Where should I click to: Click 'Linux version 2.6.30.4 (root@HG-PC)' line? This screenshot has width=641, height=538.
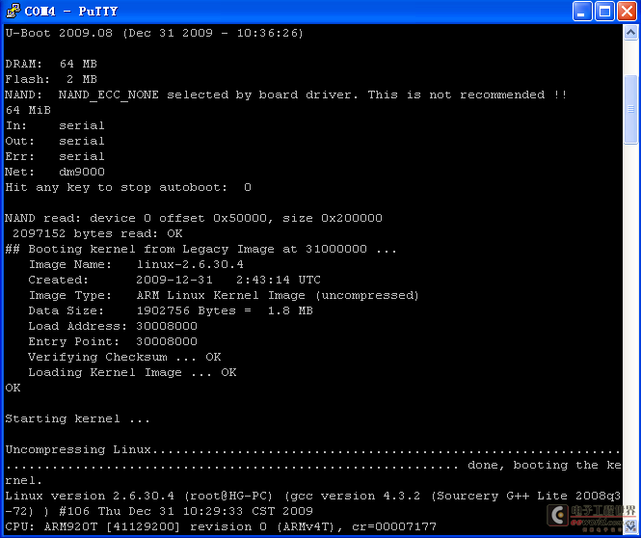tap(313, 496)
